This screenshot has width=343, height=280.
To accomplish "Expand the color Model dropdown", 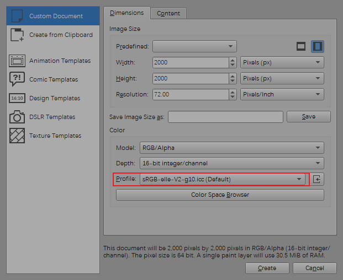I will coord(231,148).
